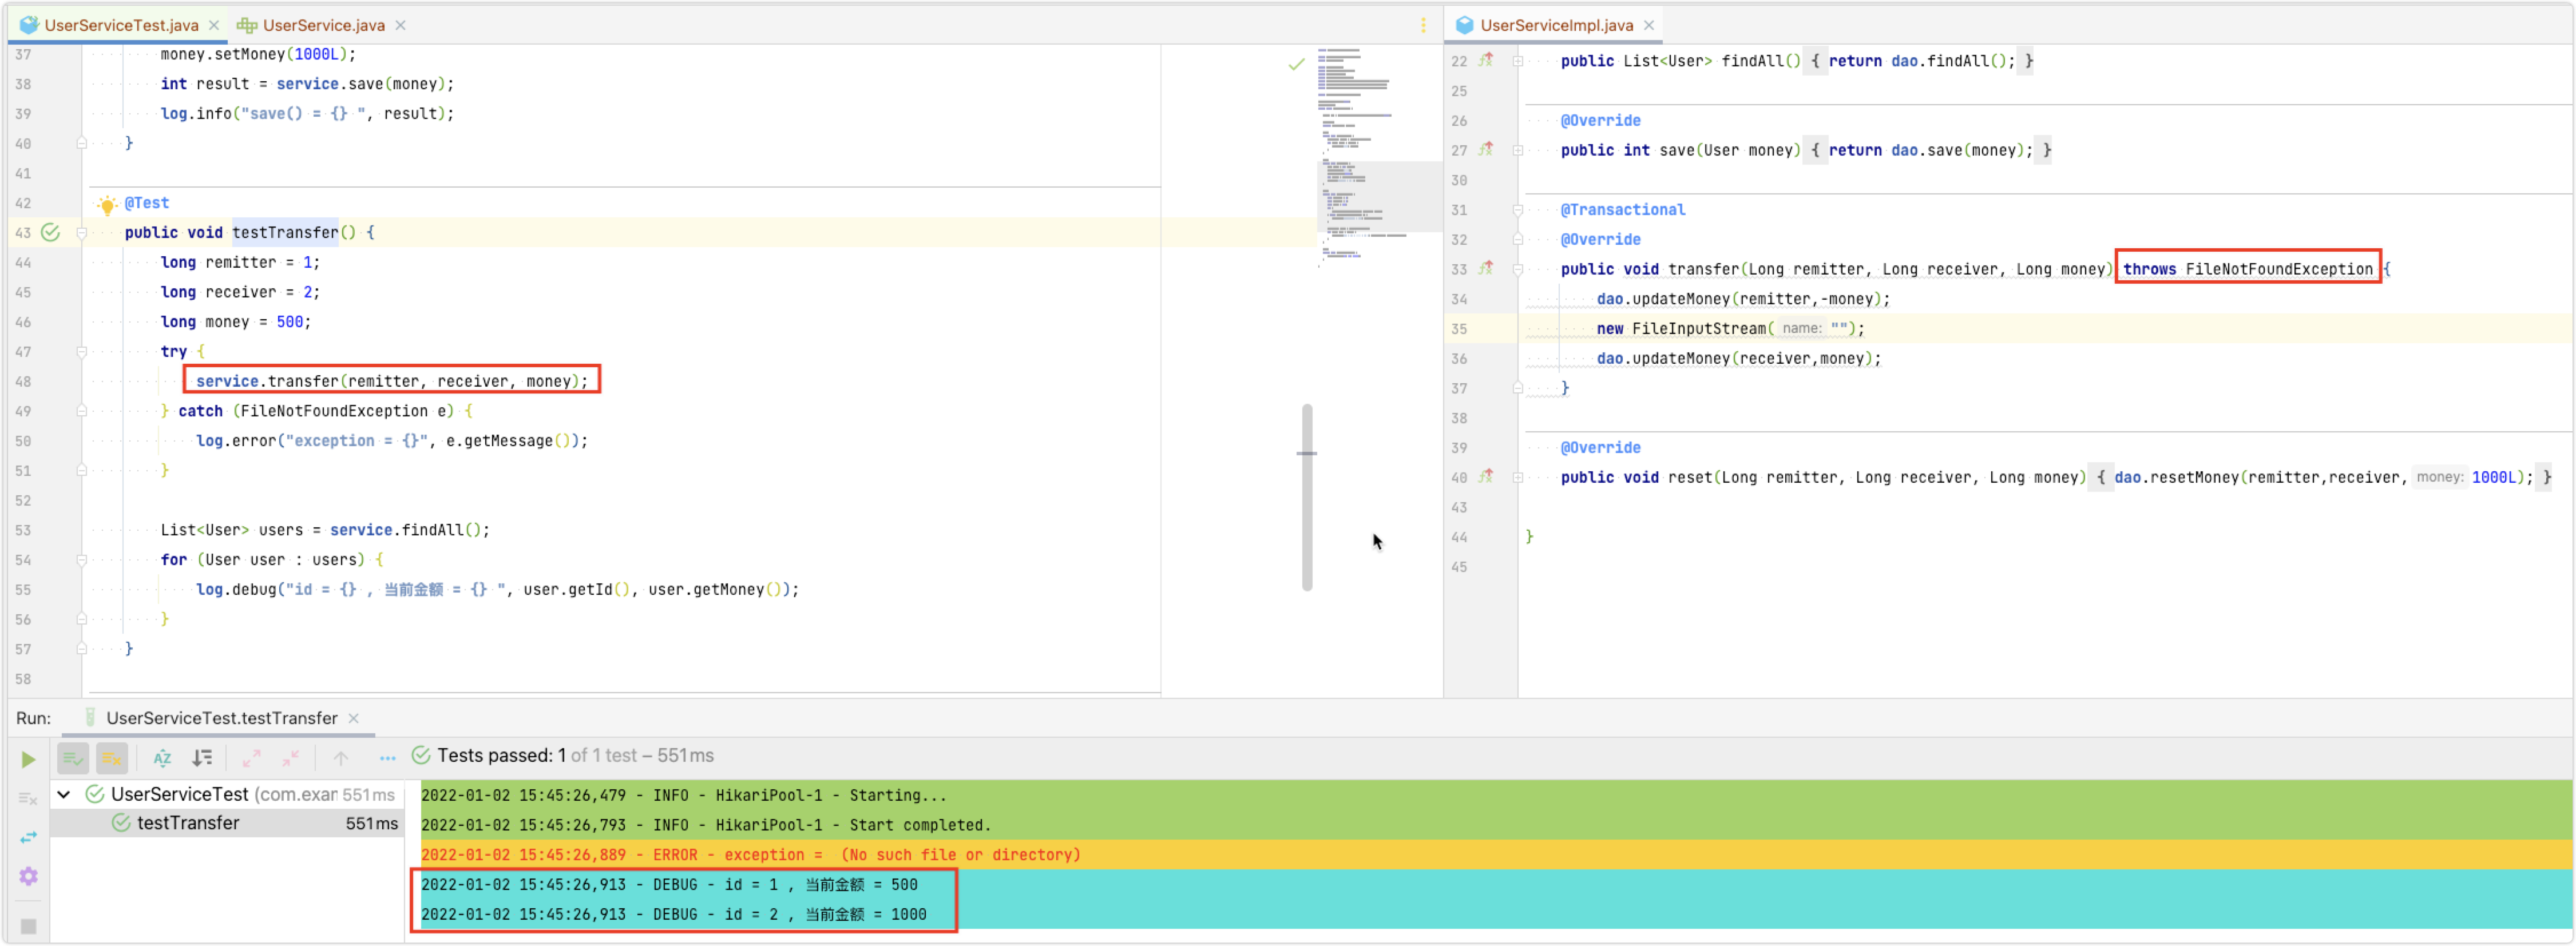Toggle sort tests by duration
This screenshot has height=946, width=2576.
[202, 759]
